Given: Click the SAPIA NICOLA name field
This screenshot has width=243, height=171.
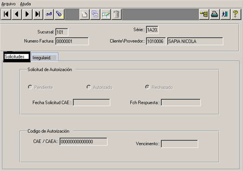Looking at the screenshot, I should 195,41.
